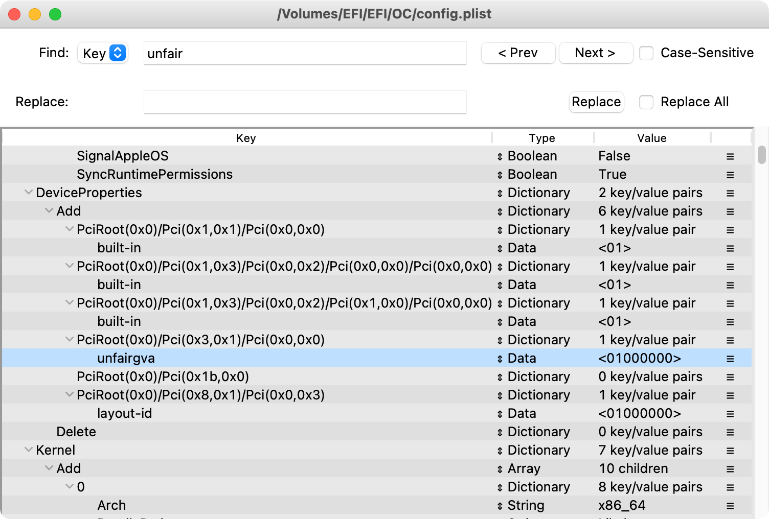769x519 pixels.
Task: Collapse the Kernel section chevron
Action: point(29,450)
